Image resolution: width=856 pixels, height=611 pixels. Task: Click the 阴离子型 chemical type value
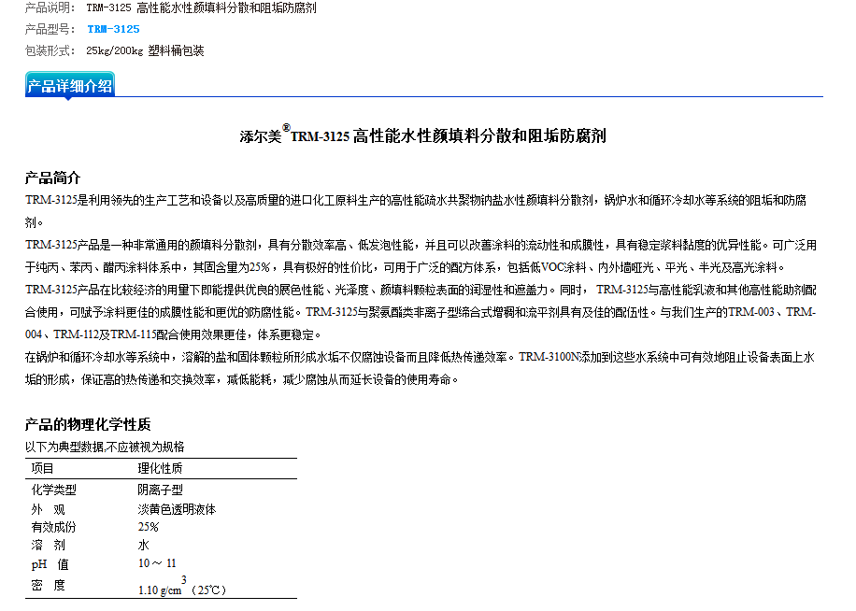(x=160, y=490)
